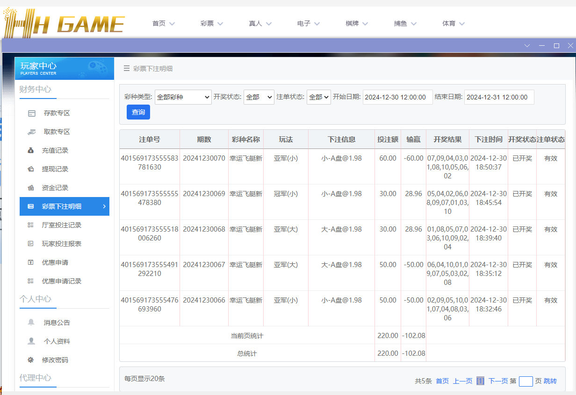Click the fund records icon in sidebar
The image size is (576, 395).
point(31,188)
